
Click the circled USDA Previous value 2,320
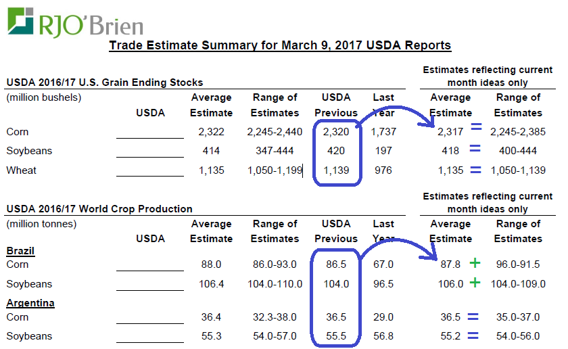pos(336,132)
